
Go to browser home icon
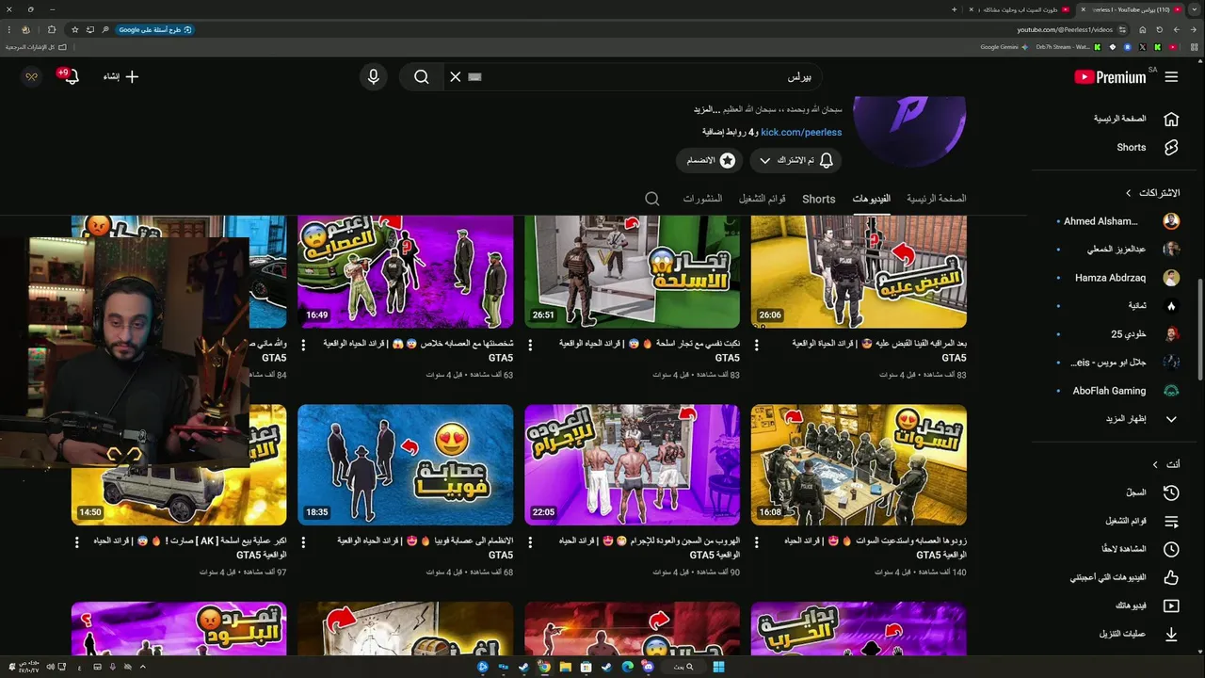[x=1142, y=30]
